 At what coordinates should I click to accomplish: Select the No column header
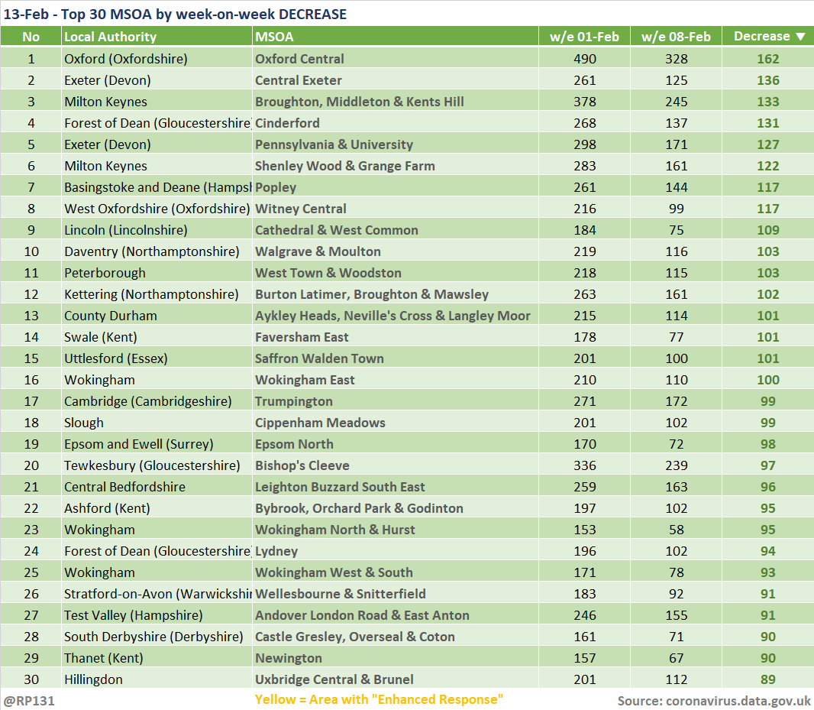[x=31, y=37]
